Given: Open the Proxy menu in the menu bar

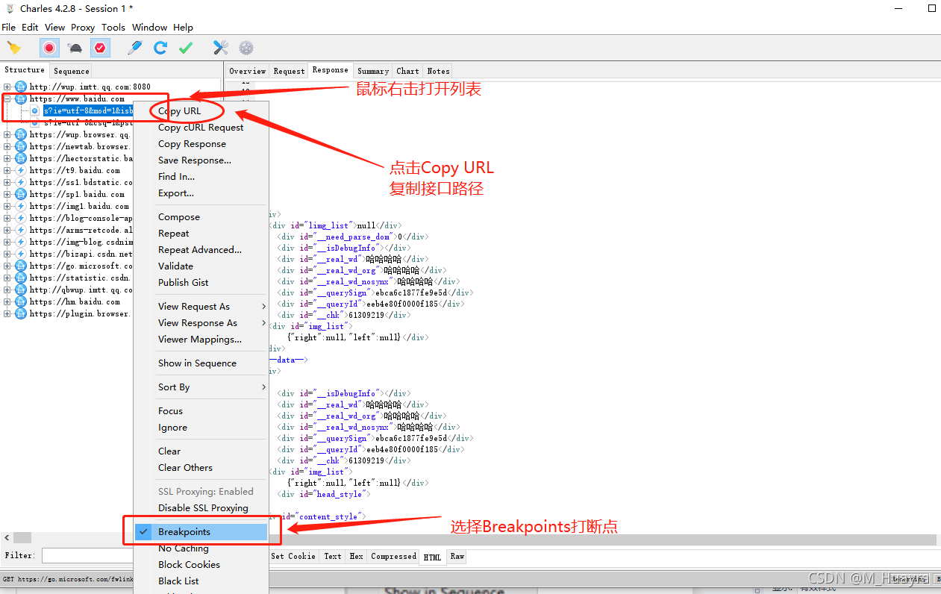Looking at the screenshot, I should pyautogui.click(x=83, y=27).
